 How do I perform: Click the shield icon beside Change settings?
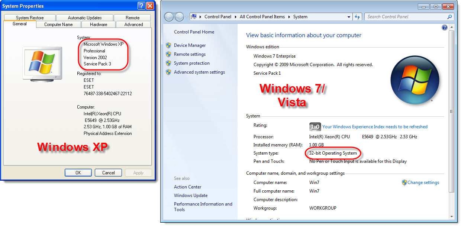pyautogui.click(x=404, y=183)
